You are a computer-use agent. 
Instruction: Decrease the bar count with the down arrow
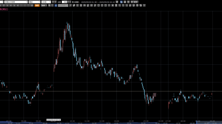tap(68, 2)
